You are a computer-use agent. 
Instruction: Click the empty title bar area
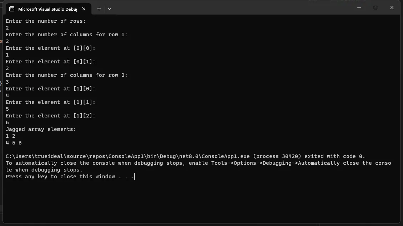click(231, 8)
